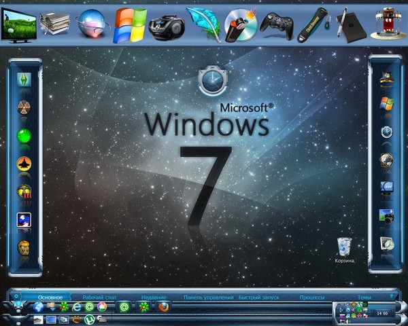Launch the blue globe quick launch icon
Viewport: 408px width, 326px height.
[x=39, y=307]
